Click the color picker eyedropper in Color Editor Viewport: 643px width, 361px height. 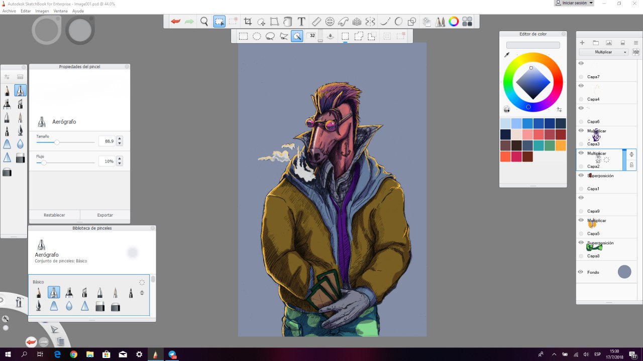point(507,55)
